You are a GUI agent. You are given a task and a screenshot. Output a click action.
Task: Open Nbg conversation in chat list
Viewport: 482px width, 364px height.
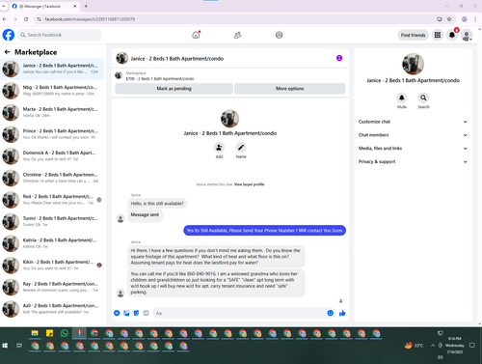click(52, 91)
